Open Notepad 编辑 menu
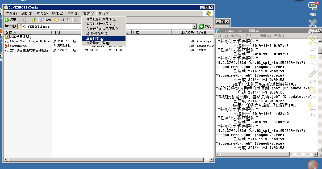This screenshot has height=169, width=322. tap(237, 36)
